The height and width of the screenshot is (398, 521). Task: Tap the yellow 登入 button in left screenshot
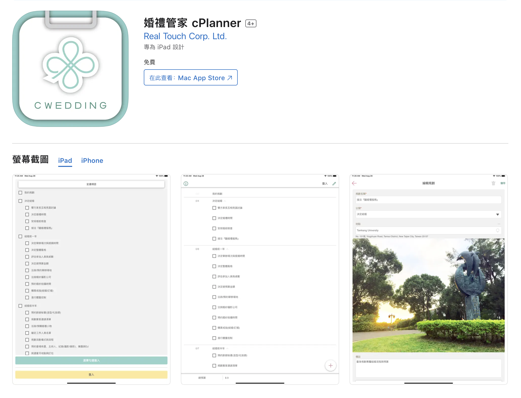coord(91,374)
